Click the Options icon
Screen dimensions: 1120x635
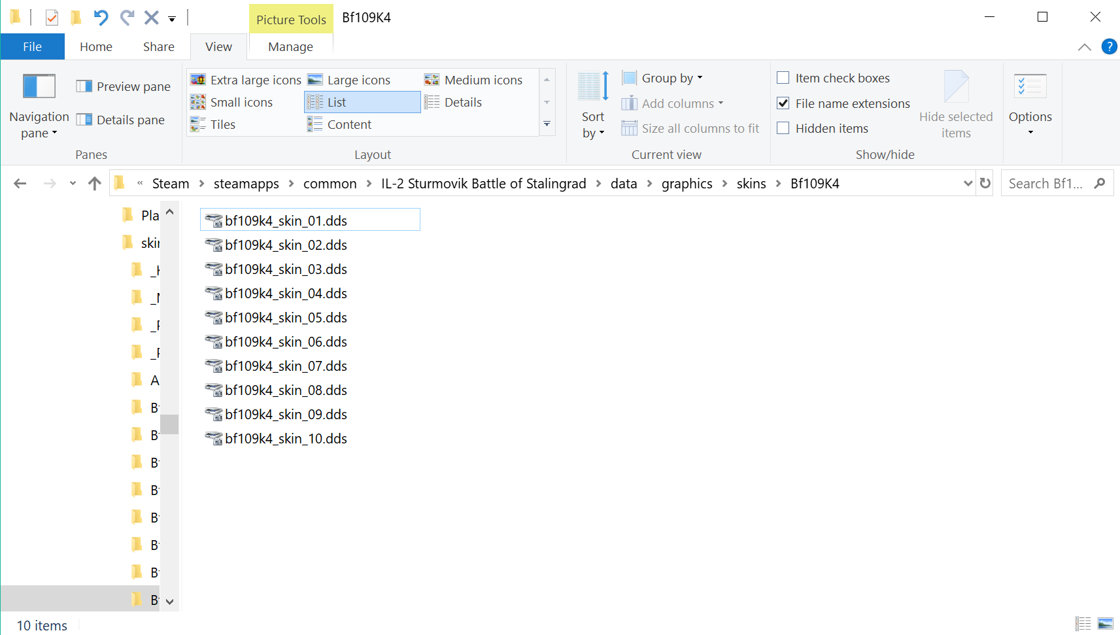coord(1030,87)
